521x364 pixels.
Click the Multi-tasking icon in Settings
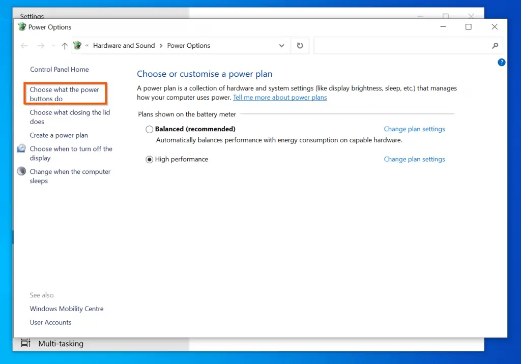pos(25,344)
